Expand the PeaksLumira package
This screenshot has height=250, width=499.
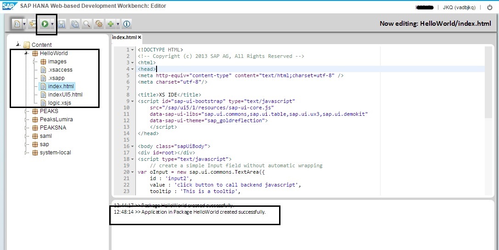(x=27, y=119)
